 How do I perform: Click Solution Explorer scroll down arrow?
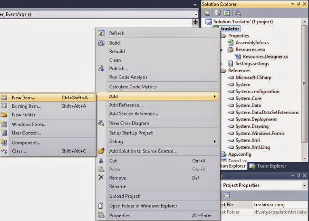(304, 158)
